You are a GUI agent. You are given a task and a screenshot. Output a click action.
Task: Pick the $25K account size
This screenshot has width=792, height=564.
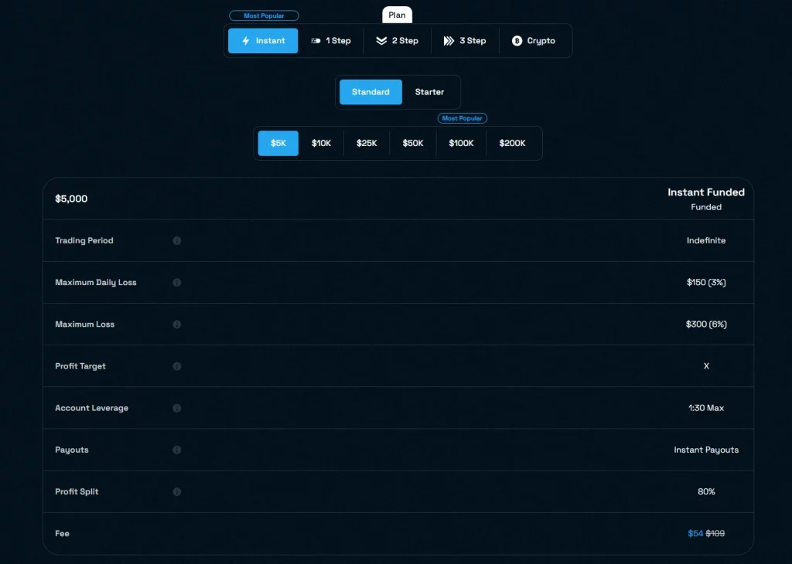pos(367,143)
